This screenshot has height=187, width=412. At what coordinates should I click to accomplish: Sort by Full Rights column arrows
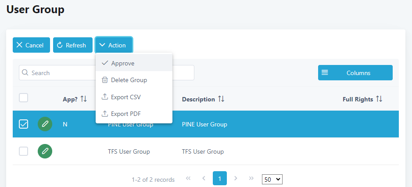click(x=379, y=99)
